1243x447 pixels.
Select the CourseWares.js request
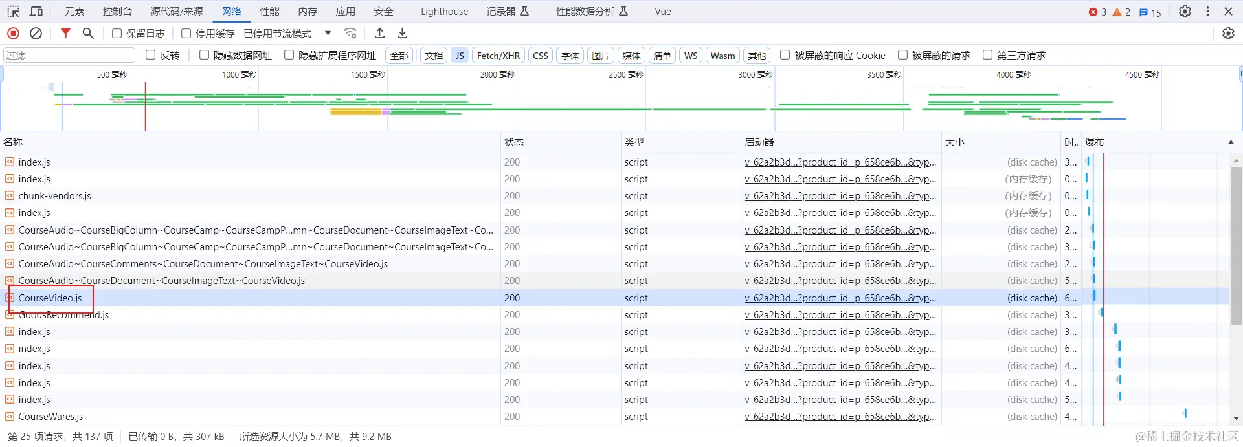tap(50, 417)
